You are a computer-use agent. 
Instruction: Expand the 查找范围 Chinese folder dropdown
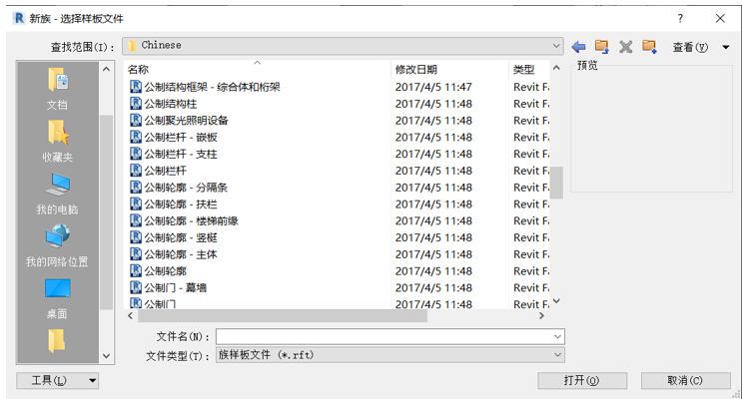556,46
